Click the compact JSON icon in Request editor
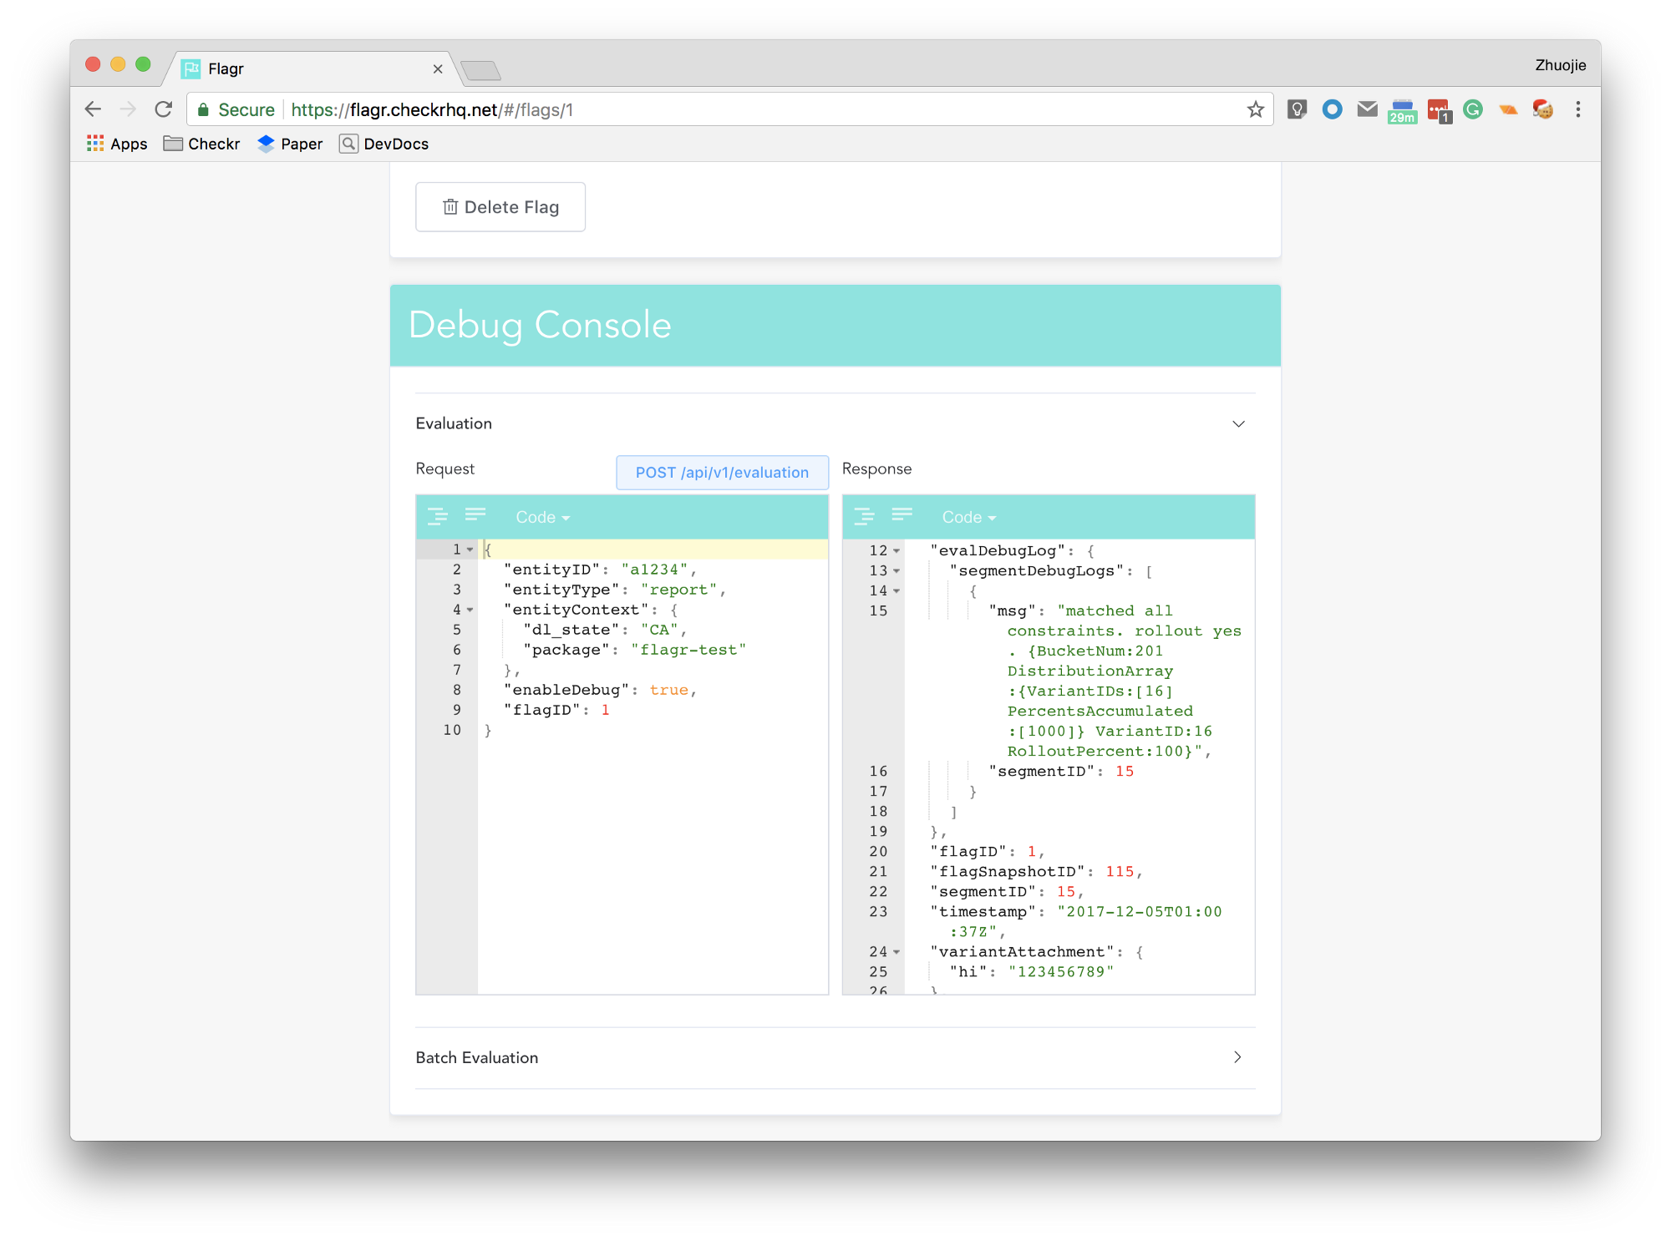This screenshot has height=1241, width=1671. click(x=475, y=514)
